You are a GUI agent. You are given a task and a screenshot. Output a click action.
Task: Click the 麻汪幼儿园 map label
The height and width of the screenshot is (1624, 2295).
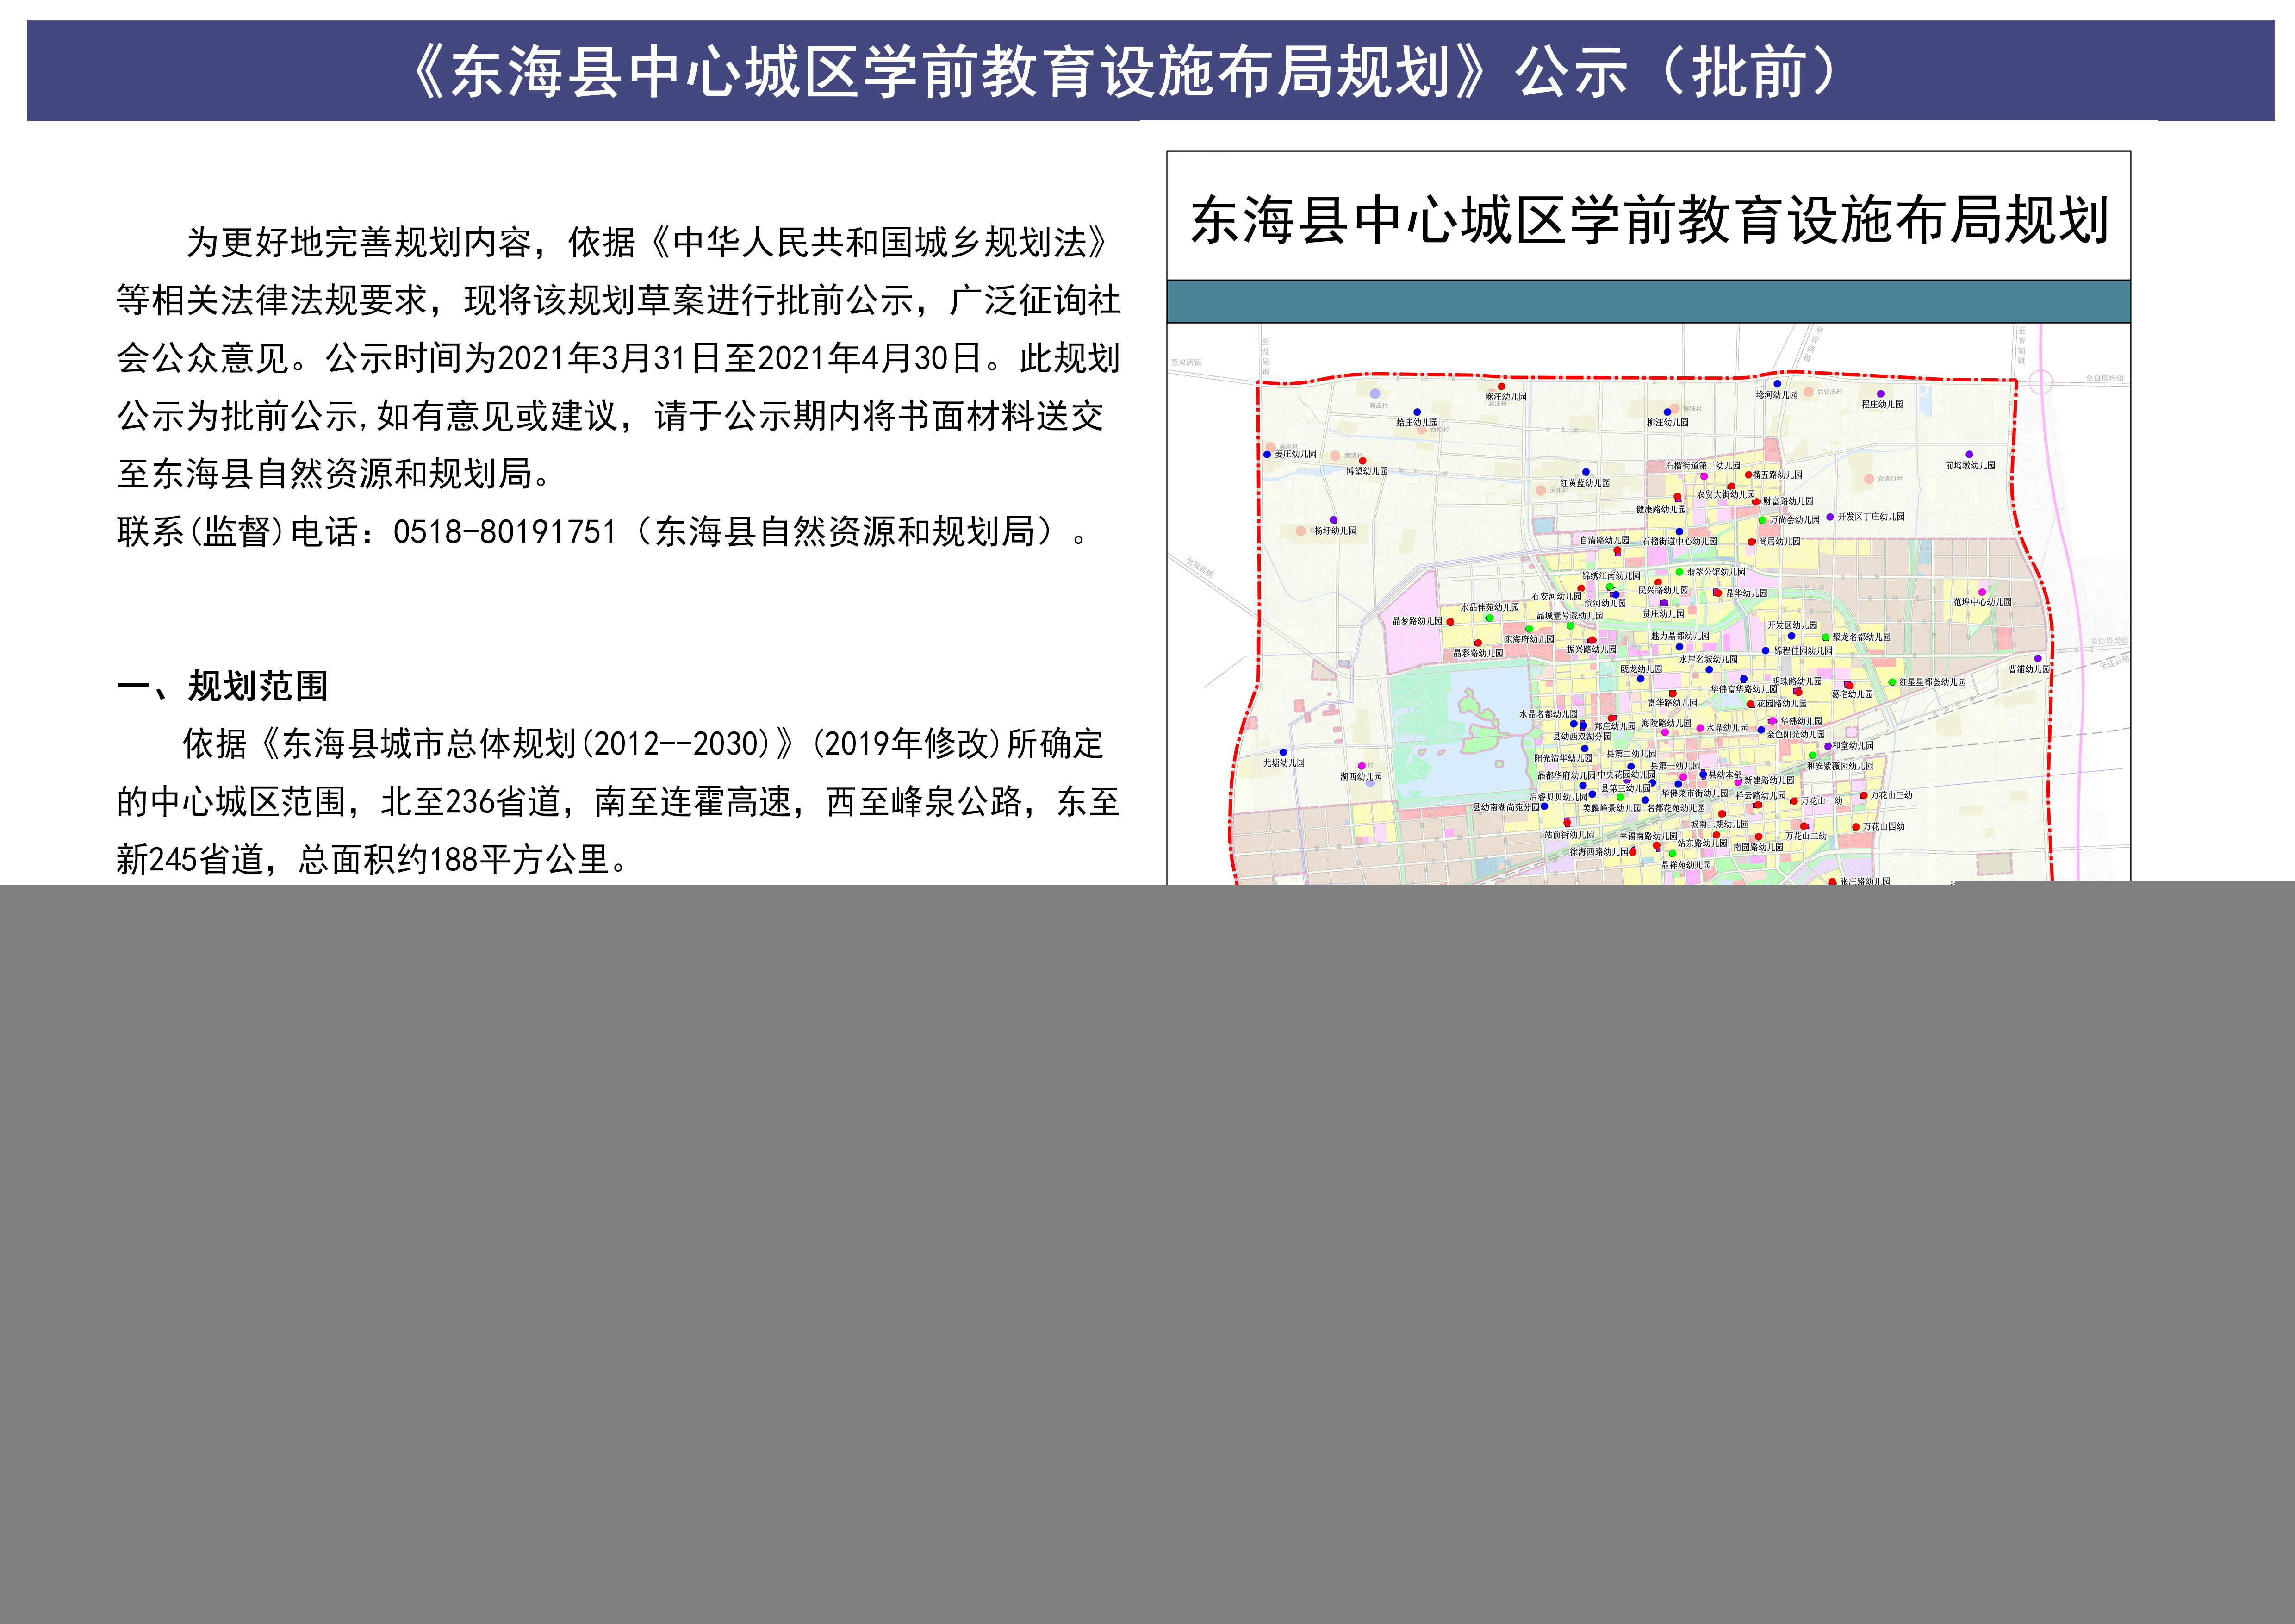(1505, 397)
